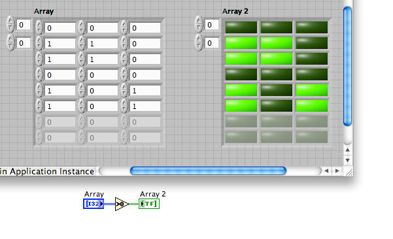The height and width of the screenshot is (239, 393).
Task: Click stepper of greyed Array row 7, column 1
Action: (39, 122)
